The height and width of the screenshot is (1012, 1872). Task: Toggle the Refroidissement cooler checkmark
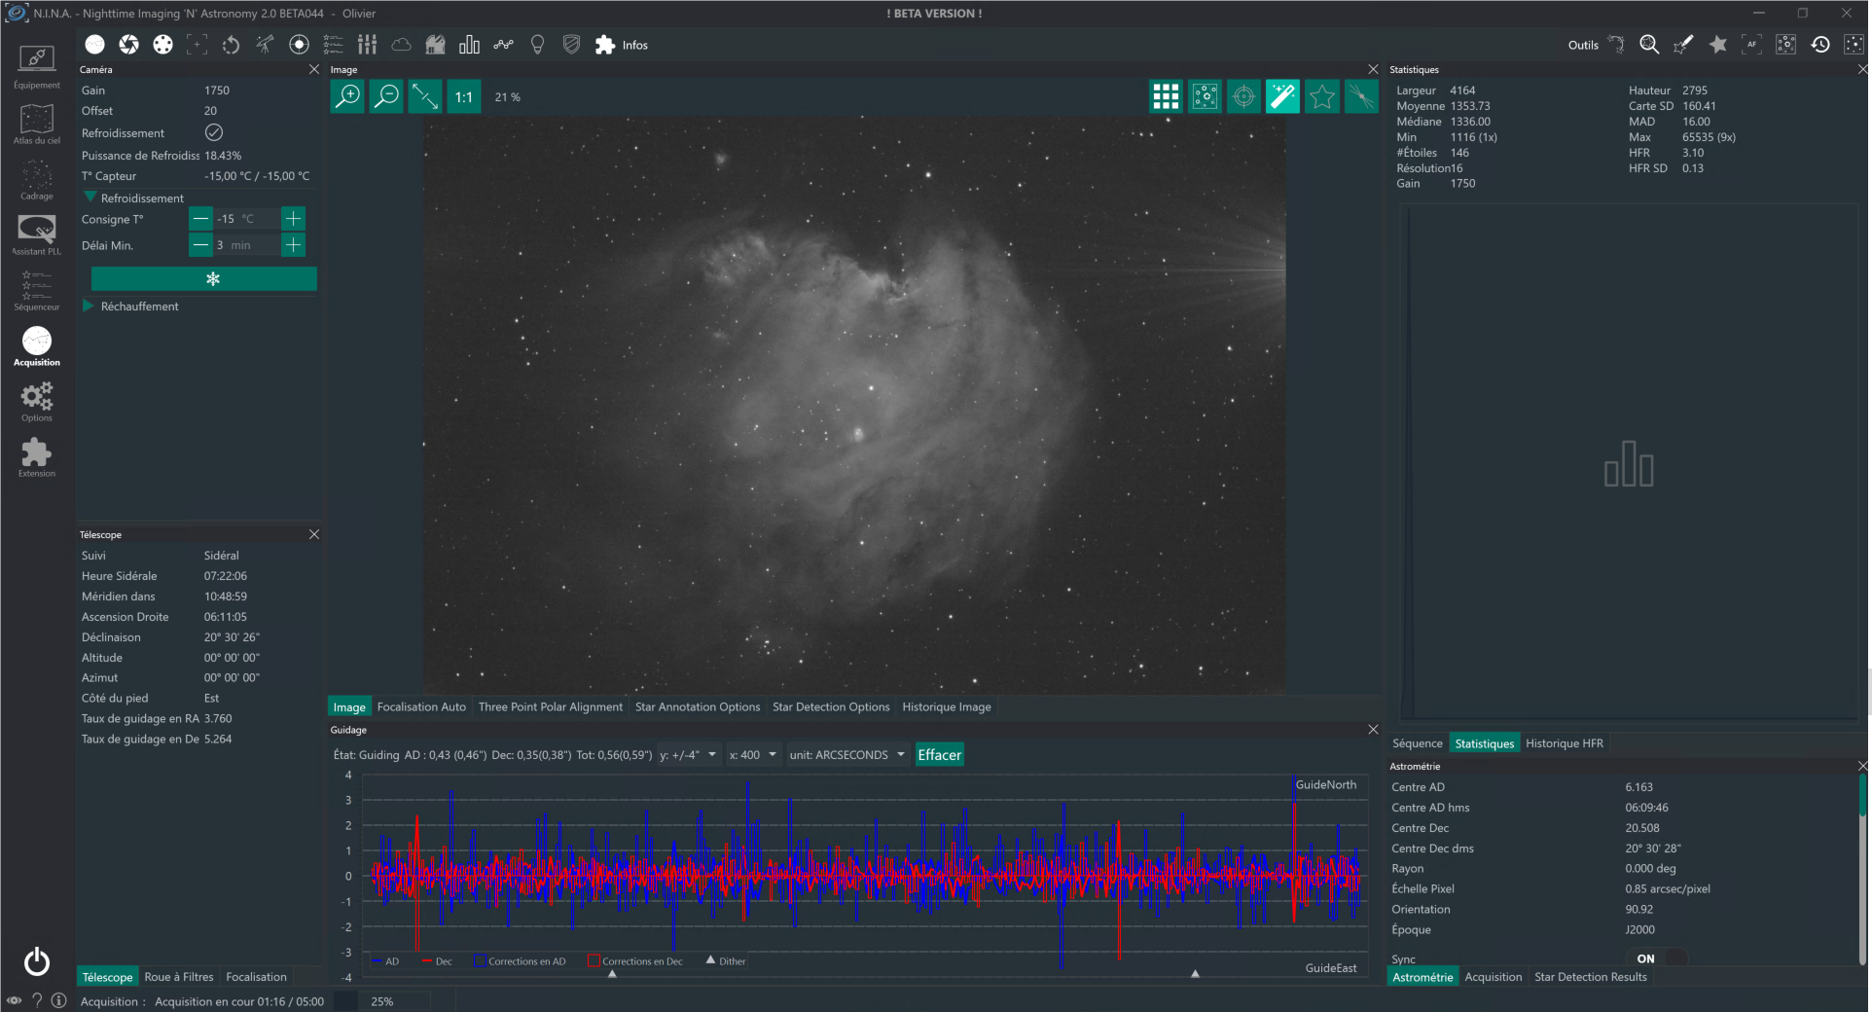(214, 132)
